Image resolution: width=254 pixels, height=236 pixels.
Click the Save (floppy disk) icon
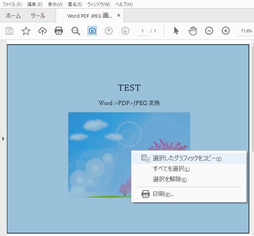point(9,31)
